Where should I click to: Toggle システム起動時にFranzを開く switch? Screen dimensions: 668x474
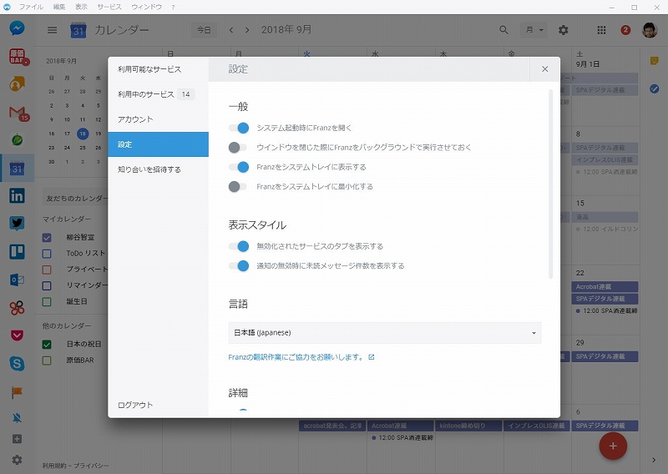(239, 128)
